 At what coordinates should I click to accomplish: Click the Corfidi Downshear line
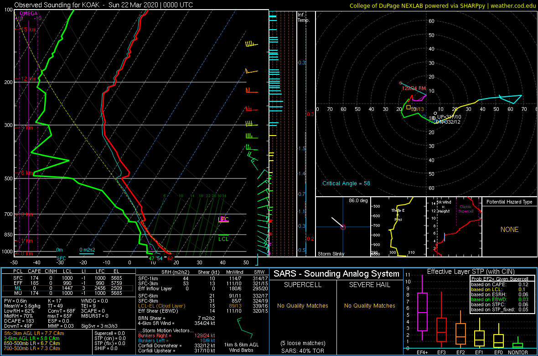pyautogui.click(x=176, y=345)
